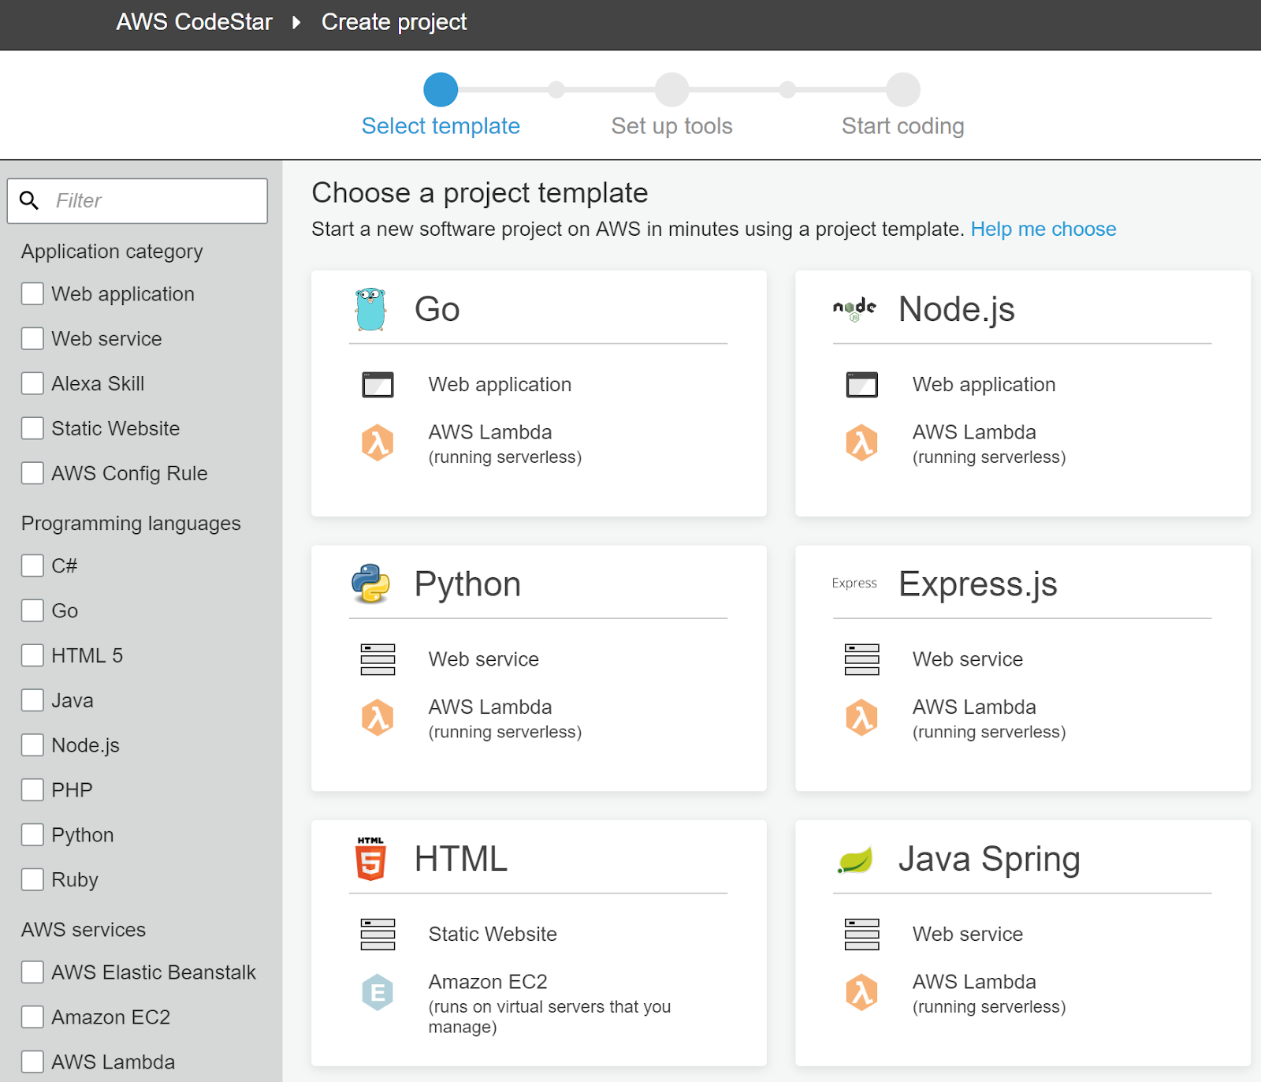Viewport: 1261px width, 1082px height.
Task: Enable the Alexa Skill checkbox
Action: point(32,383)
